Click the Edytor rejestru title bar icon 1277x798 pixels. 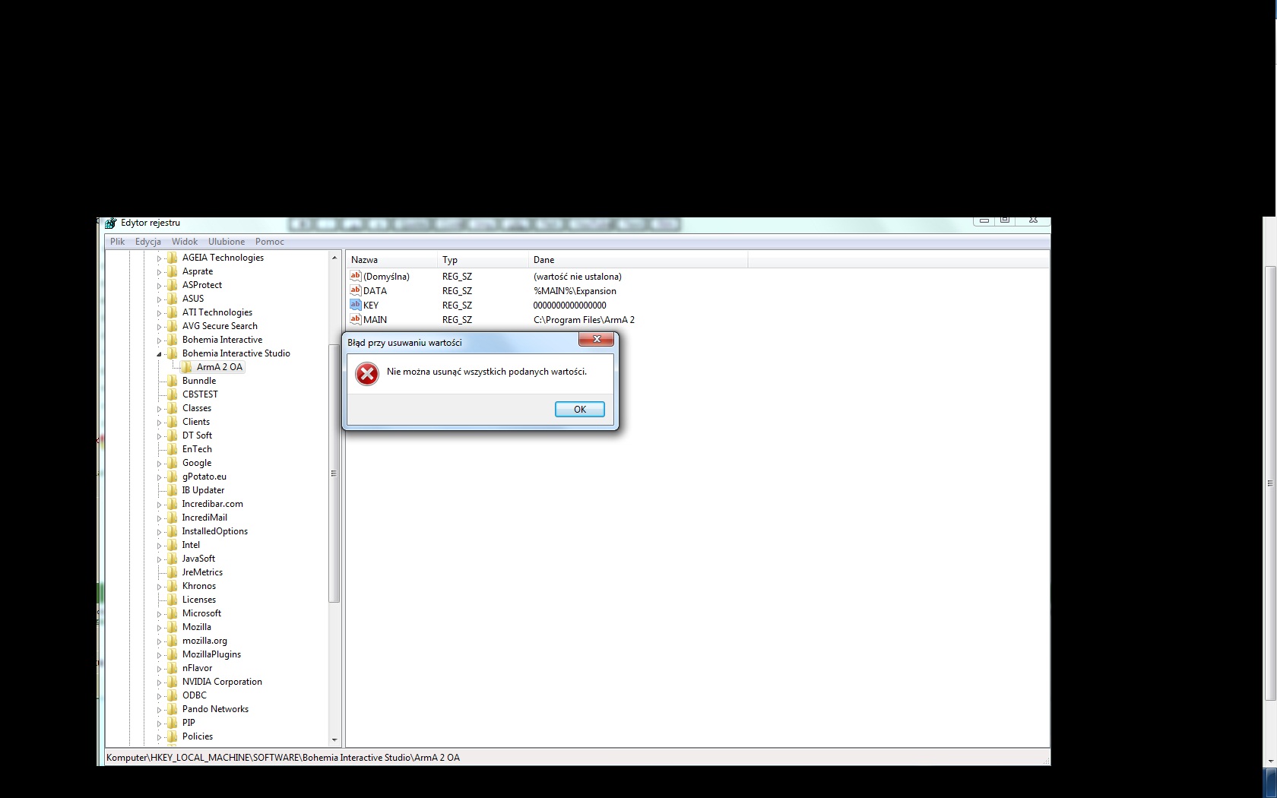pyautogui.click(x=111, y=223)
